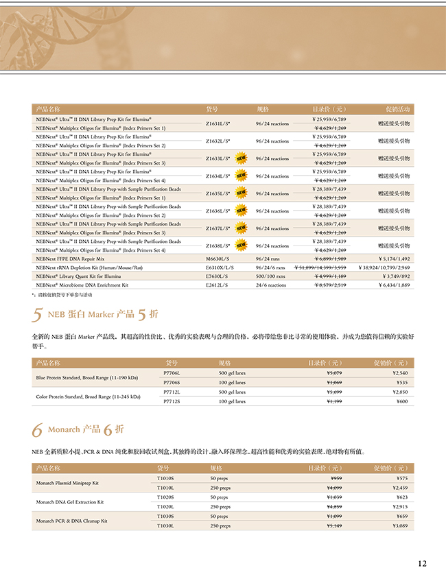Click NEBNext FFPE DNA Repair Mix
The height and width of the screenshot is (570, 446).
click(x=70, y=259)
